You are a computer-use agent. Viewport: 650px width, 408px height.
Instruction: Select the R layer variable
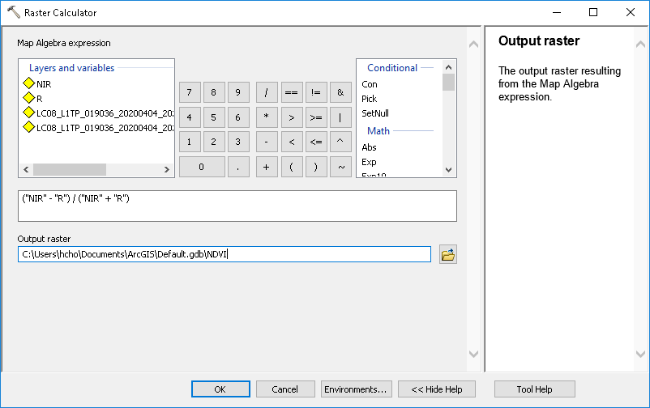39,98
